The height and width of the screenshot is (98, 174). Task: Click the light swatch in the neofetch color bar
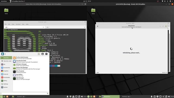(x=59, y=66)
